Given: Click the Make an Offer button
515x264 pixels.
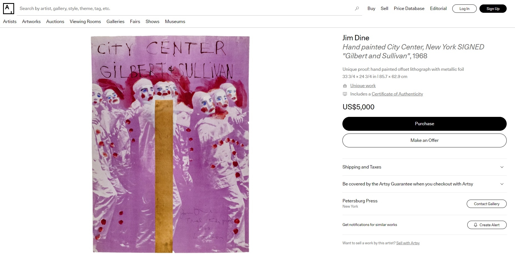Looking at the screenshot, I should tap(424, 140).
